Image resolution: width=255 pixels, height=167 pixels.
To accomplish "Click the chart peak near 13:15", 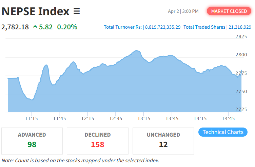I will (137, 51).
